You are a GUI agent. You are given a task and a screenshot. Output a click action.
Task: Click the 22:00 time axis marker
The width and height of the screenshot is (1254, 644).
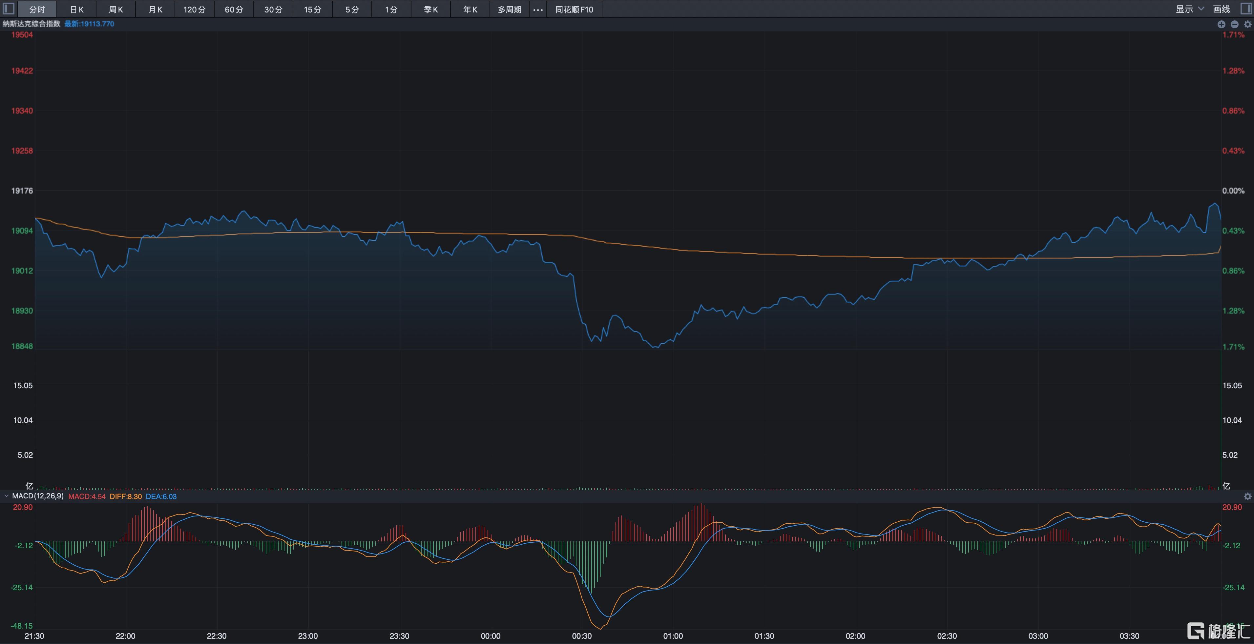click(x=126, y=636)
